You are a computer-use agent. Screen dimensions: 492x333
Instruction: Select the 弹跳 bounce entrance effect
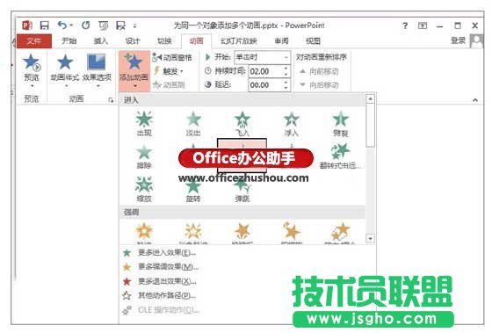242,190
